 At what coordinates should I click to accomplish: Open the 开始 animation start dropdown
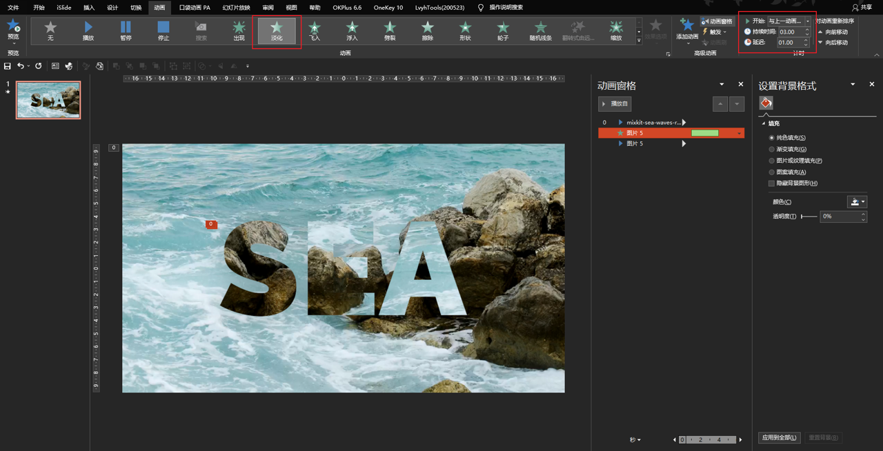[808, 21]
